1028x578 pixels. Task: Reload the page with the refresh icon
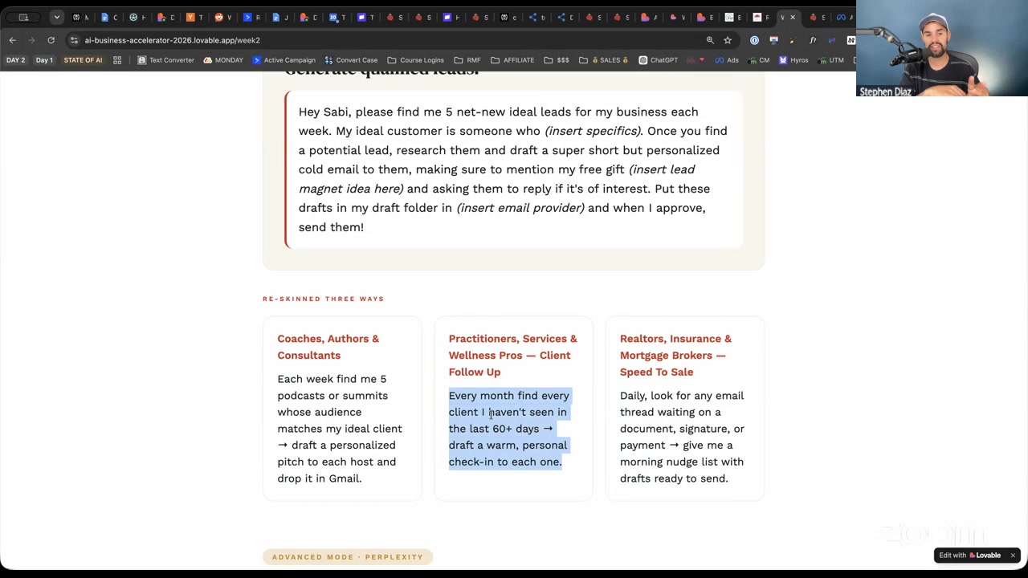point(51,40)
